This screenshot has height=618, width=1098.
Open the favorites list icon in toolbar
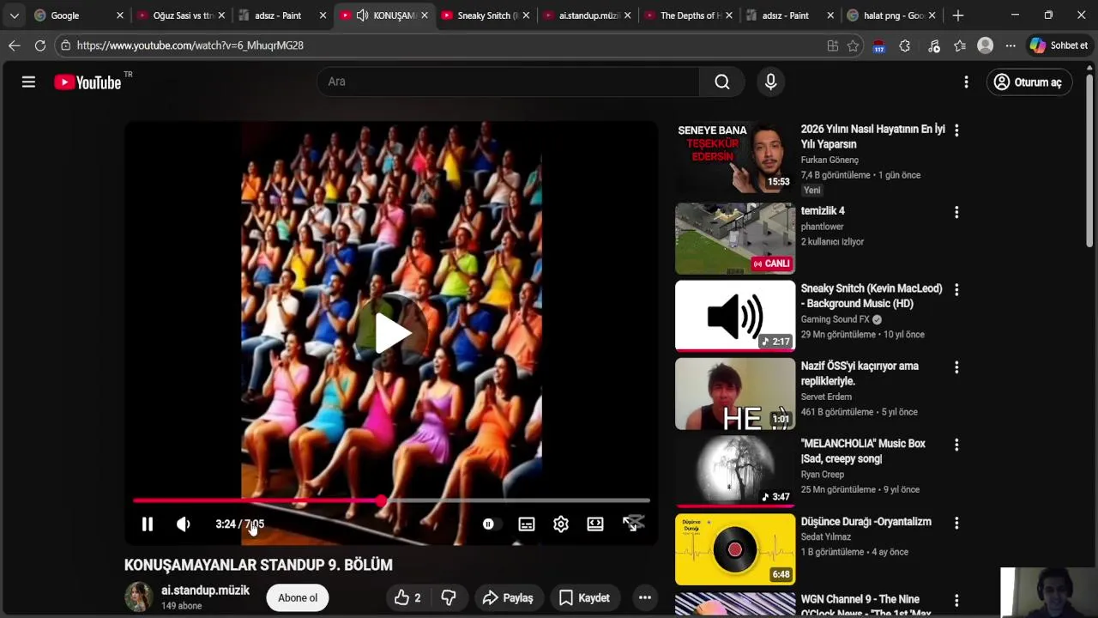click(960, 46)
